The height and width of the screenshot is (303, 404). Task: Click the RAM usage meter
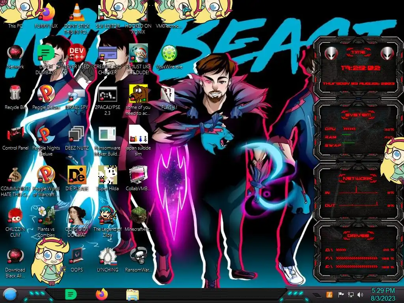346,134
